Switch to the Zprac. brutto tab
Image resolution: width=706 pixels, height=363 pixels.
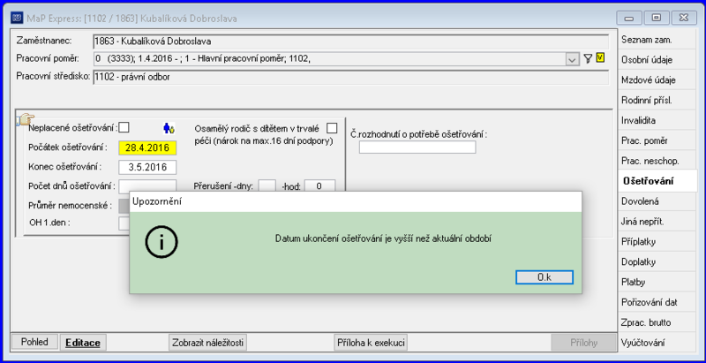pyautogui.click(x=657, y=322)
